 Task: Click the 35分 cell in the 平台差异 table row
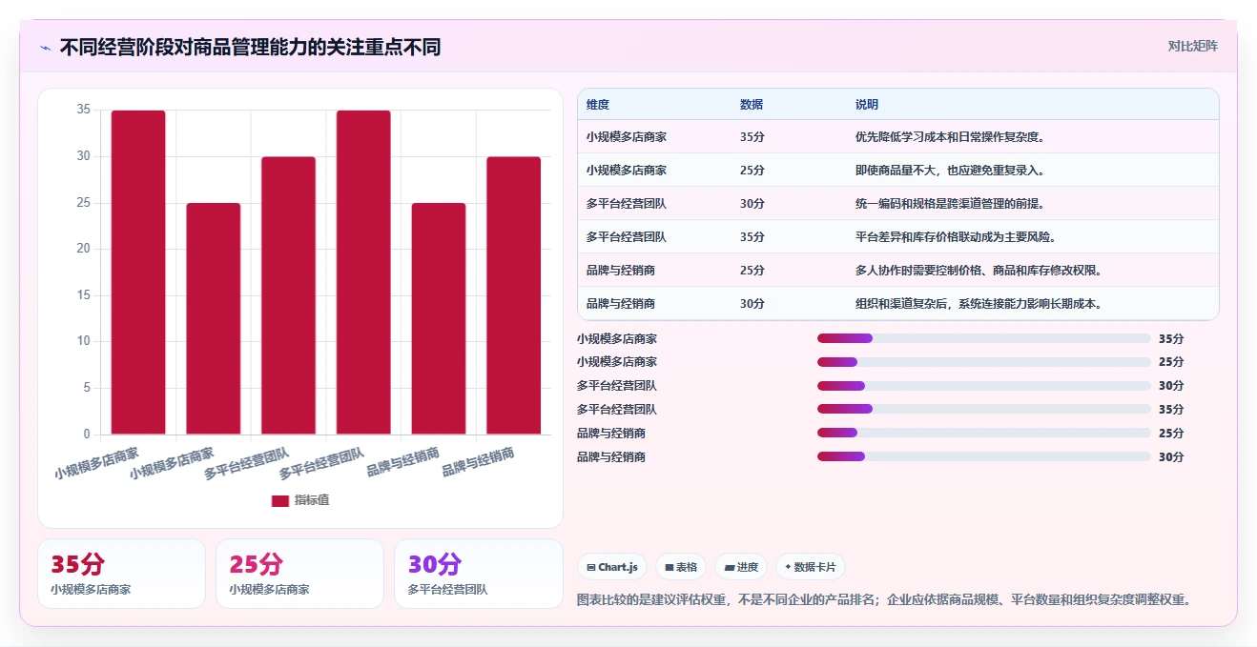click(752, 237)
